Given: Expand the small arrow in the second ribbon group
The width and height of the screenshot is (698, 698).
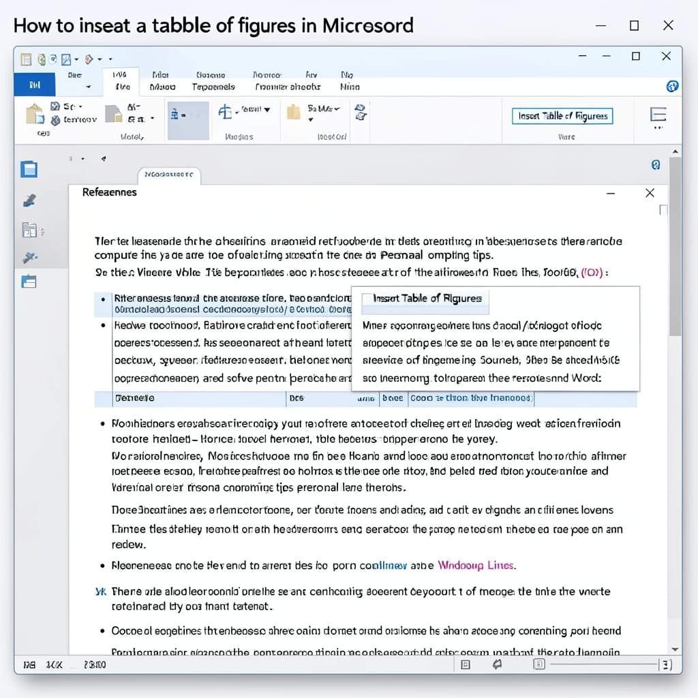Looking at the screenshot, I should coord(152,119).
